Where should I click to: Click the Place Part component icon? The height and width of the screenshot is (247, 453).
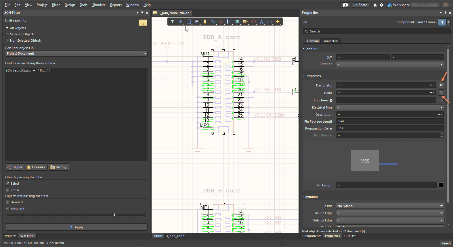pos(205,22)
